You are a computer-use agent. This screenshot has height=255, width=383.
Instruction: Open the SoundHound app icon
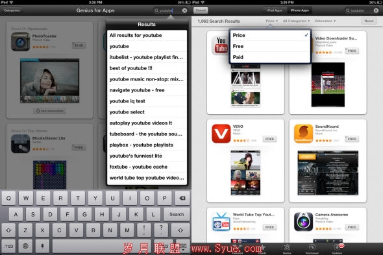coord(303,134)
